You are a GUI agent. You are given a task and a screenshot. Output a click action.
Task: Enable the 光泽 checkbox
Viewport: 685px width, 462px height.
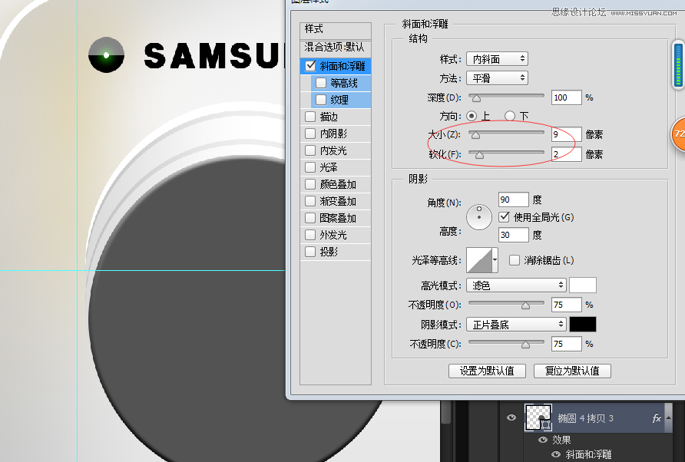click(310, 167)
